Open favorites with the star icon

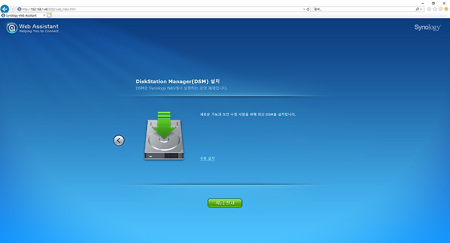pyautogui.click(x=435, y=9)
